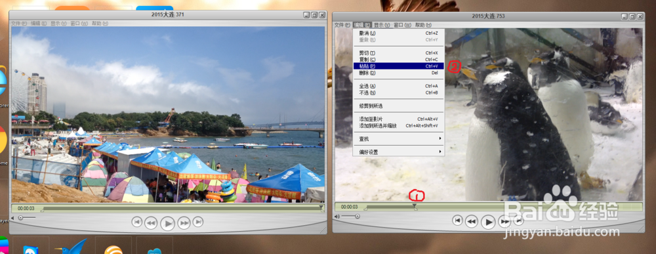656x254 pixels.
Task: Click volume slider knob in 2015大连 371 window
Action: [21, 218]
